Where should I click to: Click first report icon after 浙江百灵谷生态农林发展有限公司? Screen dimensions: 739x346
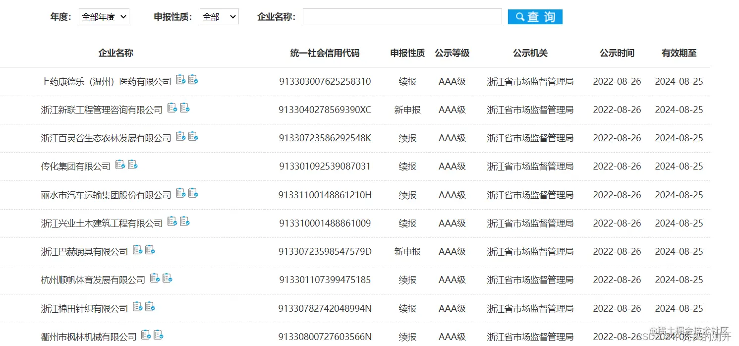click(181, 136)
